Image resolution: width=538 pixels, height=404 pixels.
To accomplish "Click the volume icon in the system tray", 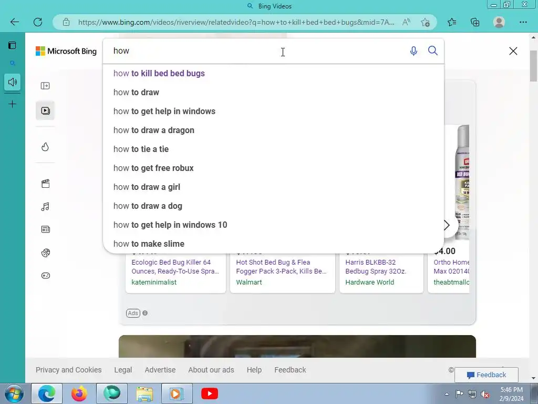I will click(485, 395).
